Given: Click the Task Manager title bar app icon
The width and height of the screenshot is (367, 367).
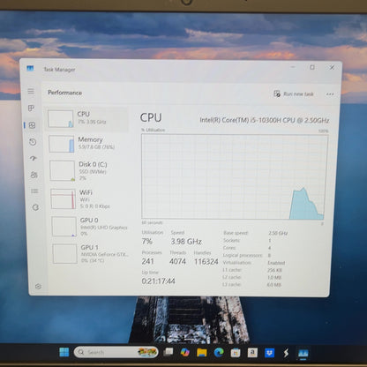Looking at the screenshot, I should [x=30, y=69].
